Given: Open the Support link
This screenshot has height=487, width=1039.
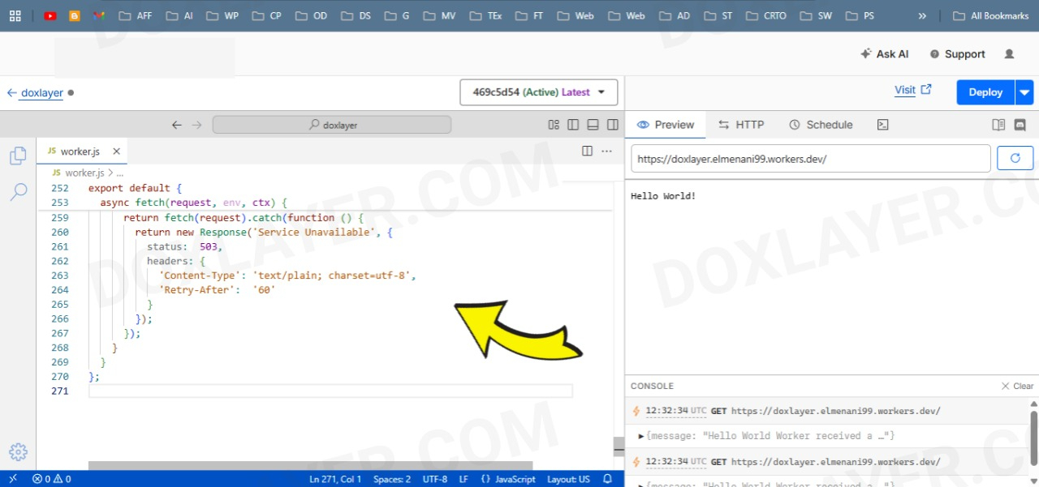Looking at the screenshot, I should pyautogui.click(x=958, y=54).
